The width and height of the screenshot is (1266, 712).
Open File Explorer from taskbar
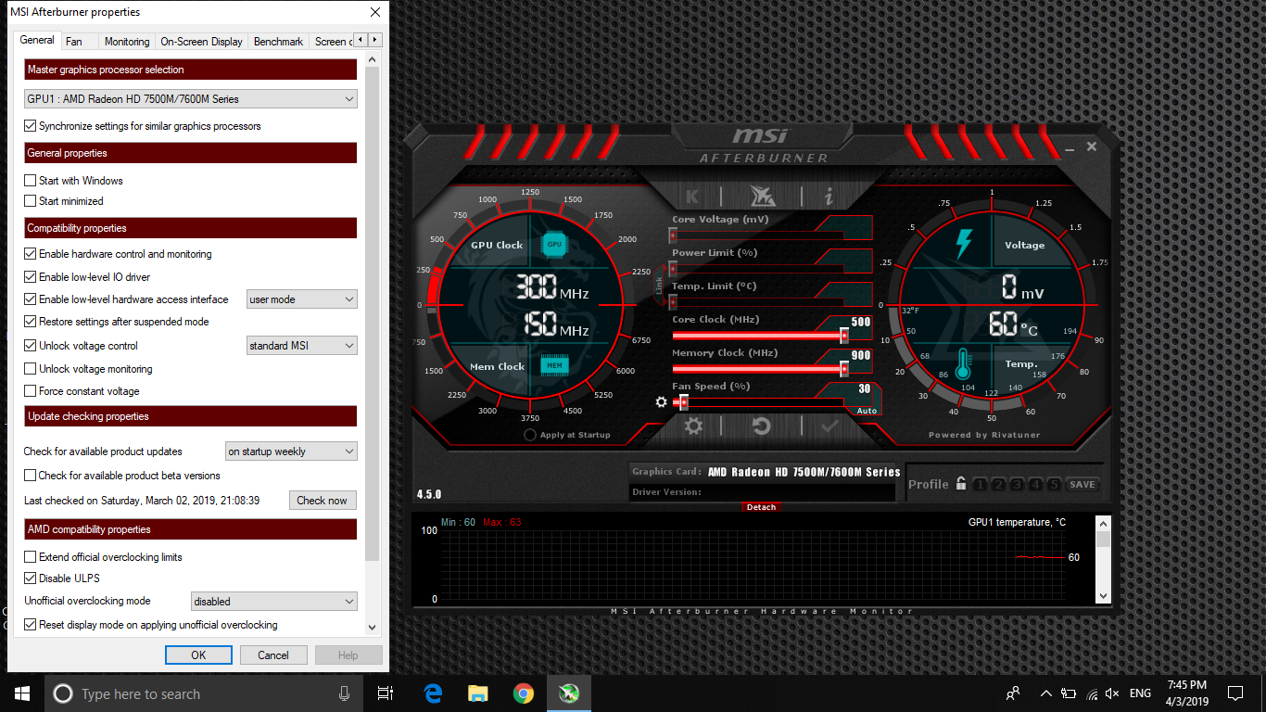[x=478, y=693]
